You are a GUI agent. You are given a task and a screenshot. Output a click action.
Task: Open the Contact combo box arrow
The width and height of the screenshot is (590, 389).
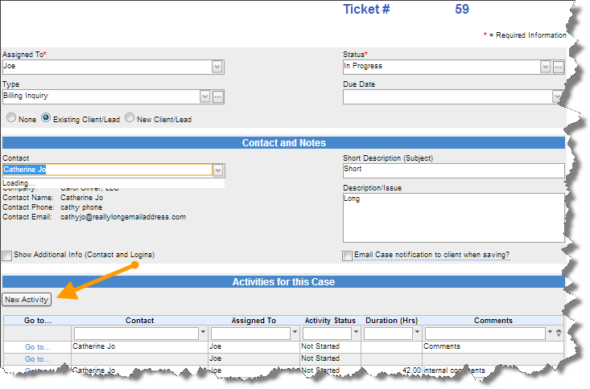click(x=217, y=170)
